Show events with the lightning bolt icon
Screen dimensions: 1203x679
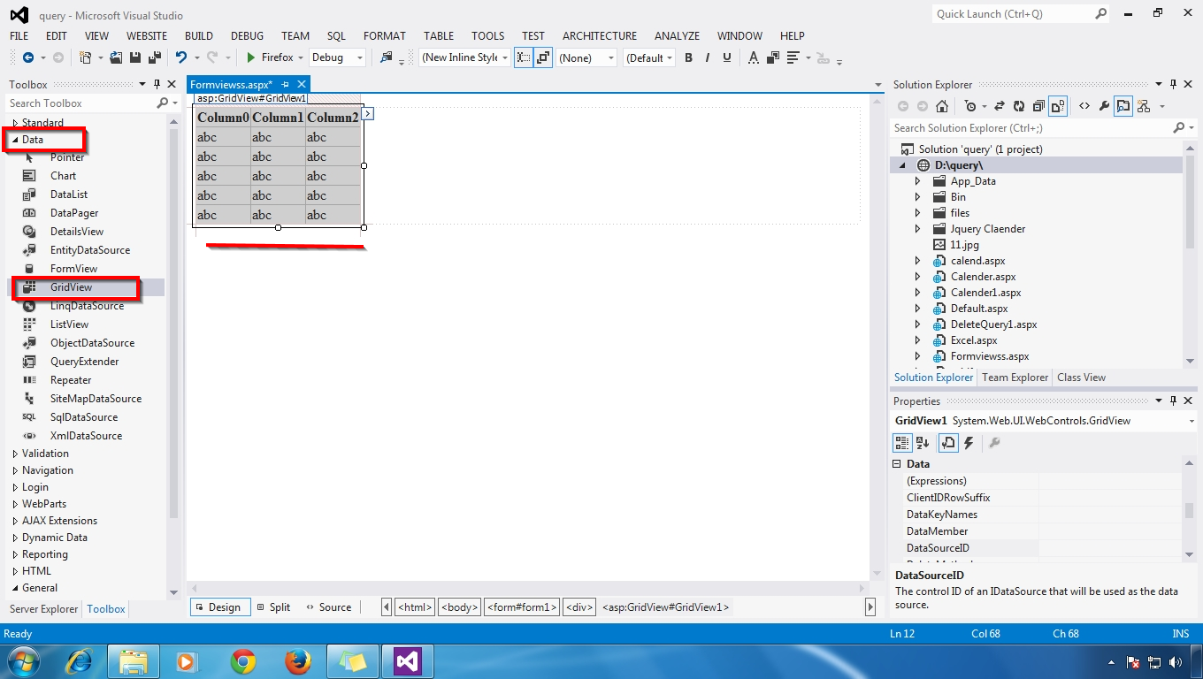pyautogui.click(x=969, y=443)
